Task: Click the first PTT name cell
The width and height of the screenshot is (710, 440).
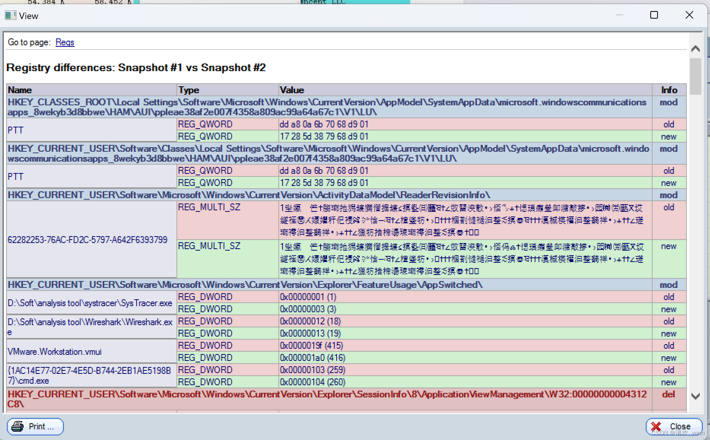Action: [92, 130]
